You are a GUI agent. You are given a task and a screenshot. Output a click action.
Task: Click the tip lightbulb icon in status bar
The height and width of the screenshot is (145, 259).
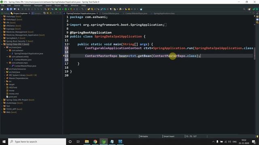tap(257, 137)
